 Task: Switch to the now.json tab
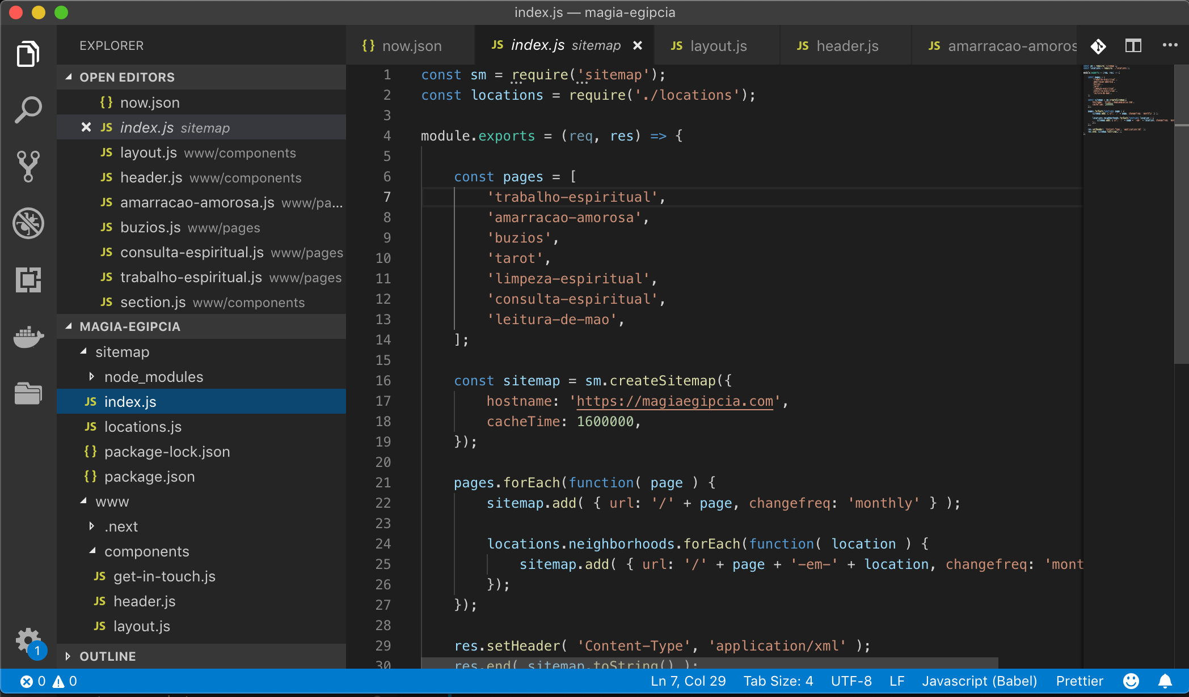410,45
